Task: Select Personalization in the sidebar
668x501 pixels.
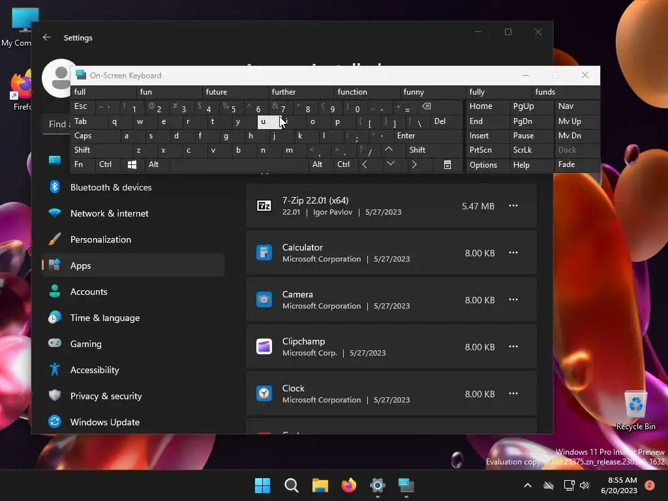Action: (133, 239)
